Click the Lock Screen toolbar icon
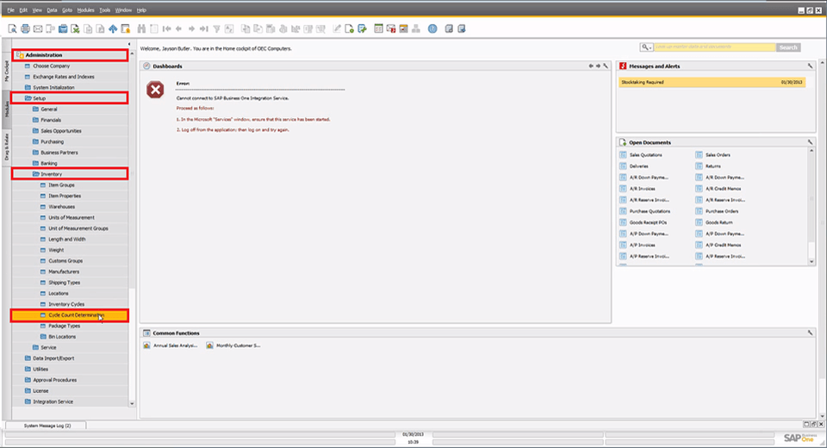The height and width of the screenshot is (448, 827). pos(126,29)
